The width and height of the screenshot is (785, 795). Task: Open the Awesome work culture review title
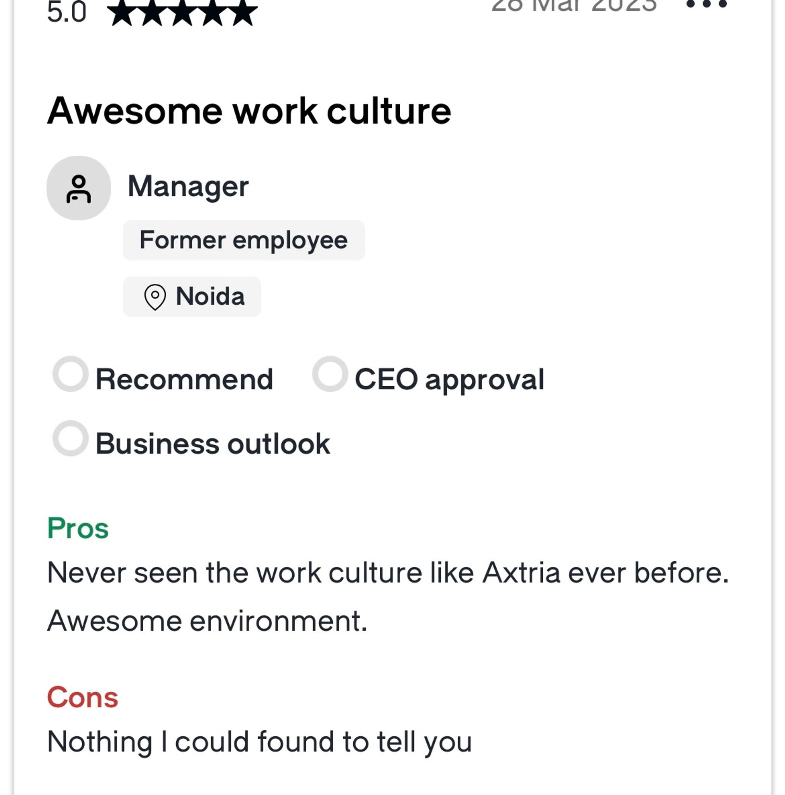pos(249,111)
